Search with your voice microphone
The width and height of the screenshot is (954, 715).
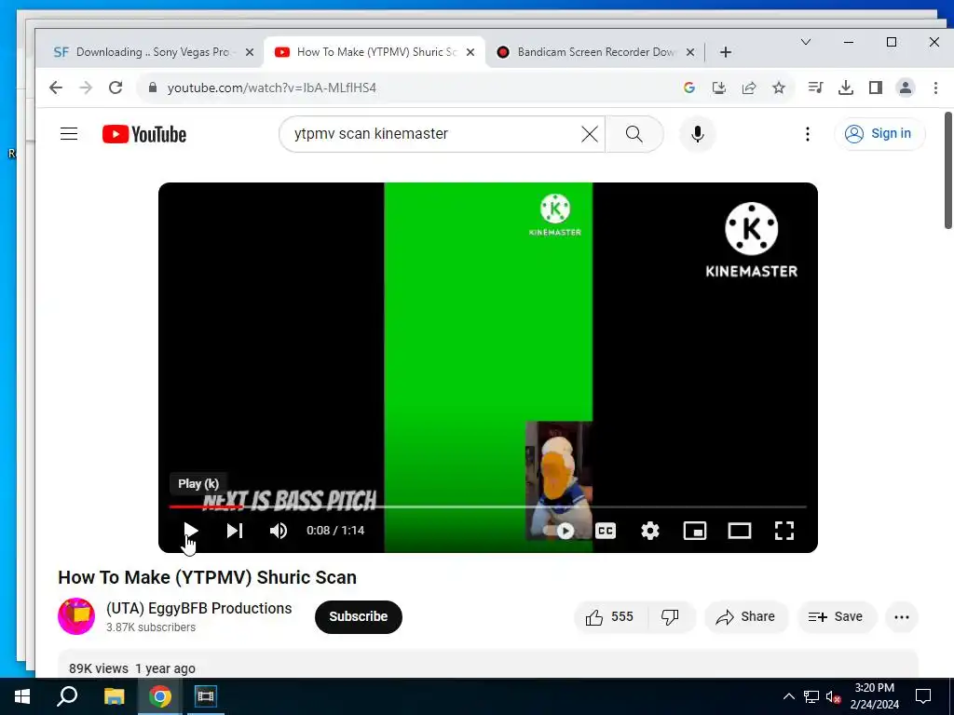pos(697,134)
